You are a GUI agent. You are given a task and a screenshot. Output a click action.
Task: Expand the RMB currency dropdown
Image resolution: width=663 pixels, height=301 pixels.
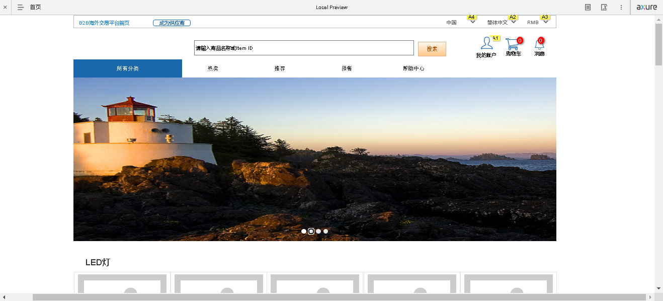pos(546,22)
